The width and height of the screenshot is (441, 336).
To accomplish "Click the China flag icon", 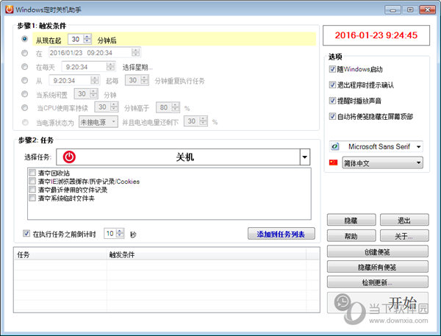I will 333,162.
